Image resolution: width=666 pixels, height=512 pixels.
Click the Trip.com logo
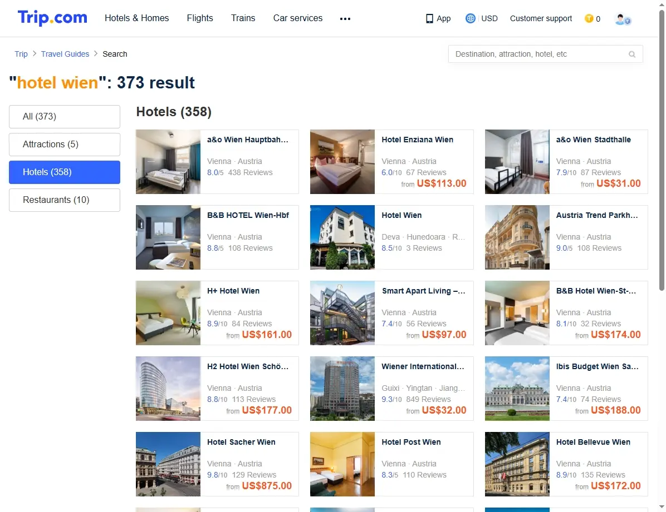[x=52, y=18]
